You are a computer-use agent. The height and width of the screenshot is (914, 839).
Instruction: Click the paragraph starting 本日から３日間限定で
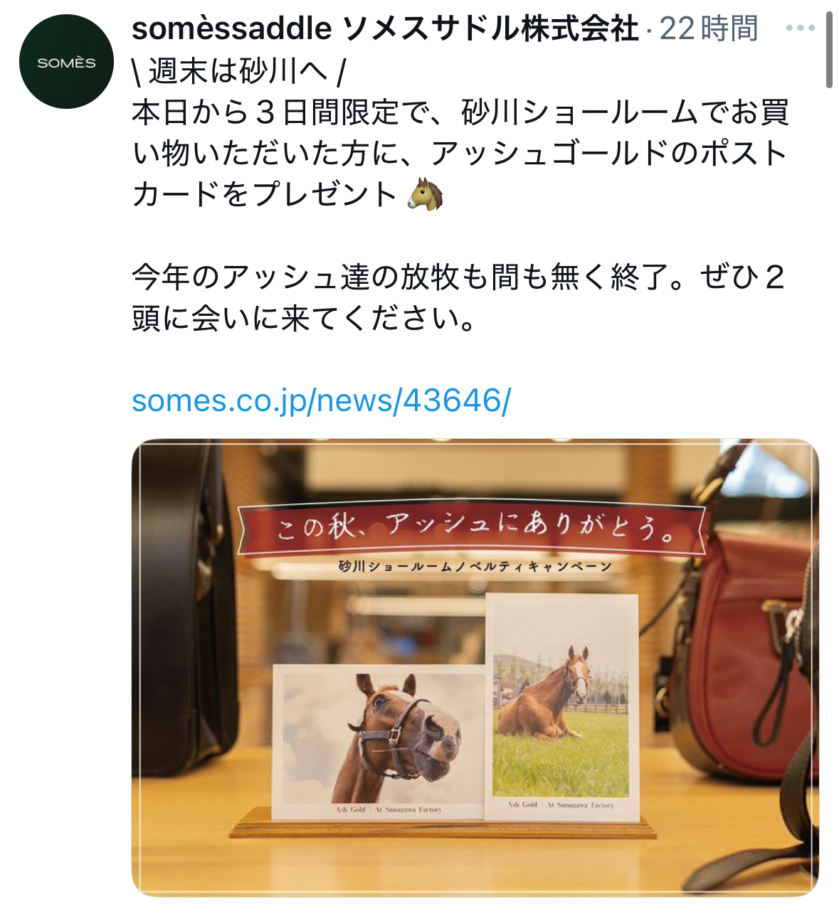460,153
